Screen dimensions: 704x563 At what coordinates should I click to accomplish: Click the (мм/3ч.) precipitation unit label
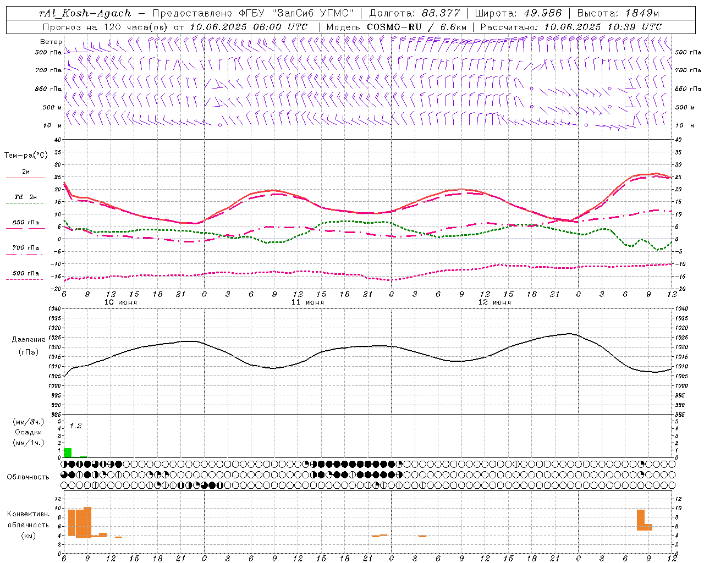tap(29, 422)
